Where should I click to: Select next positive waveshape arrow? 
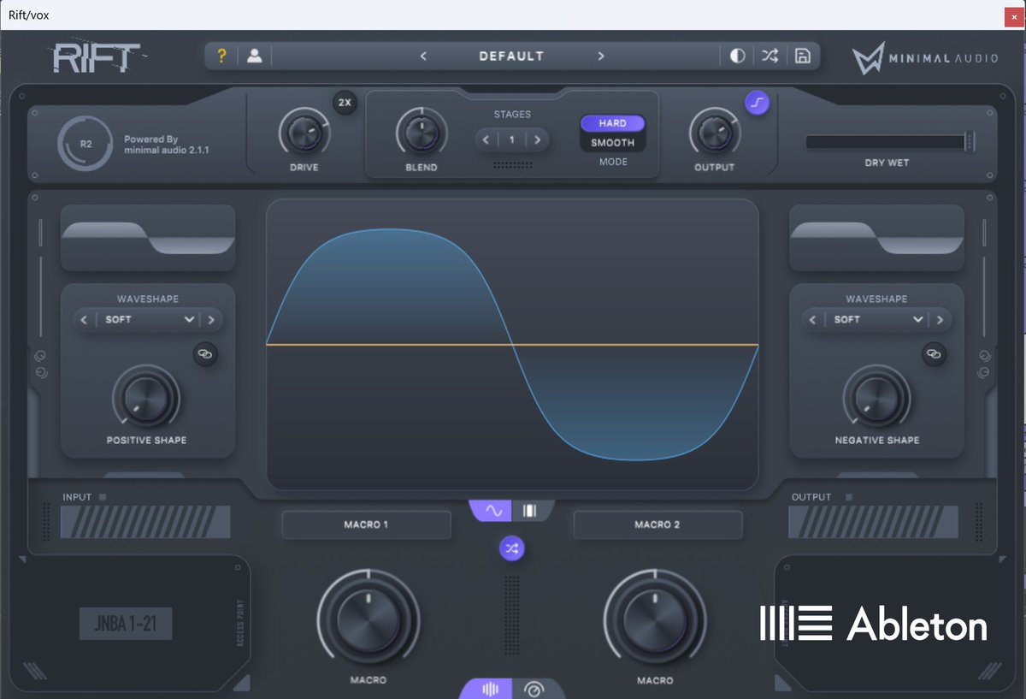211,320
